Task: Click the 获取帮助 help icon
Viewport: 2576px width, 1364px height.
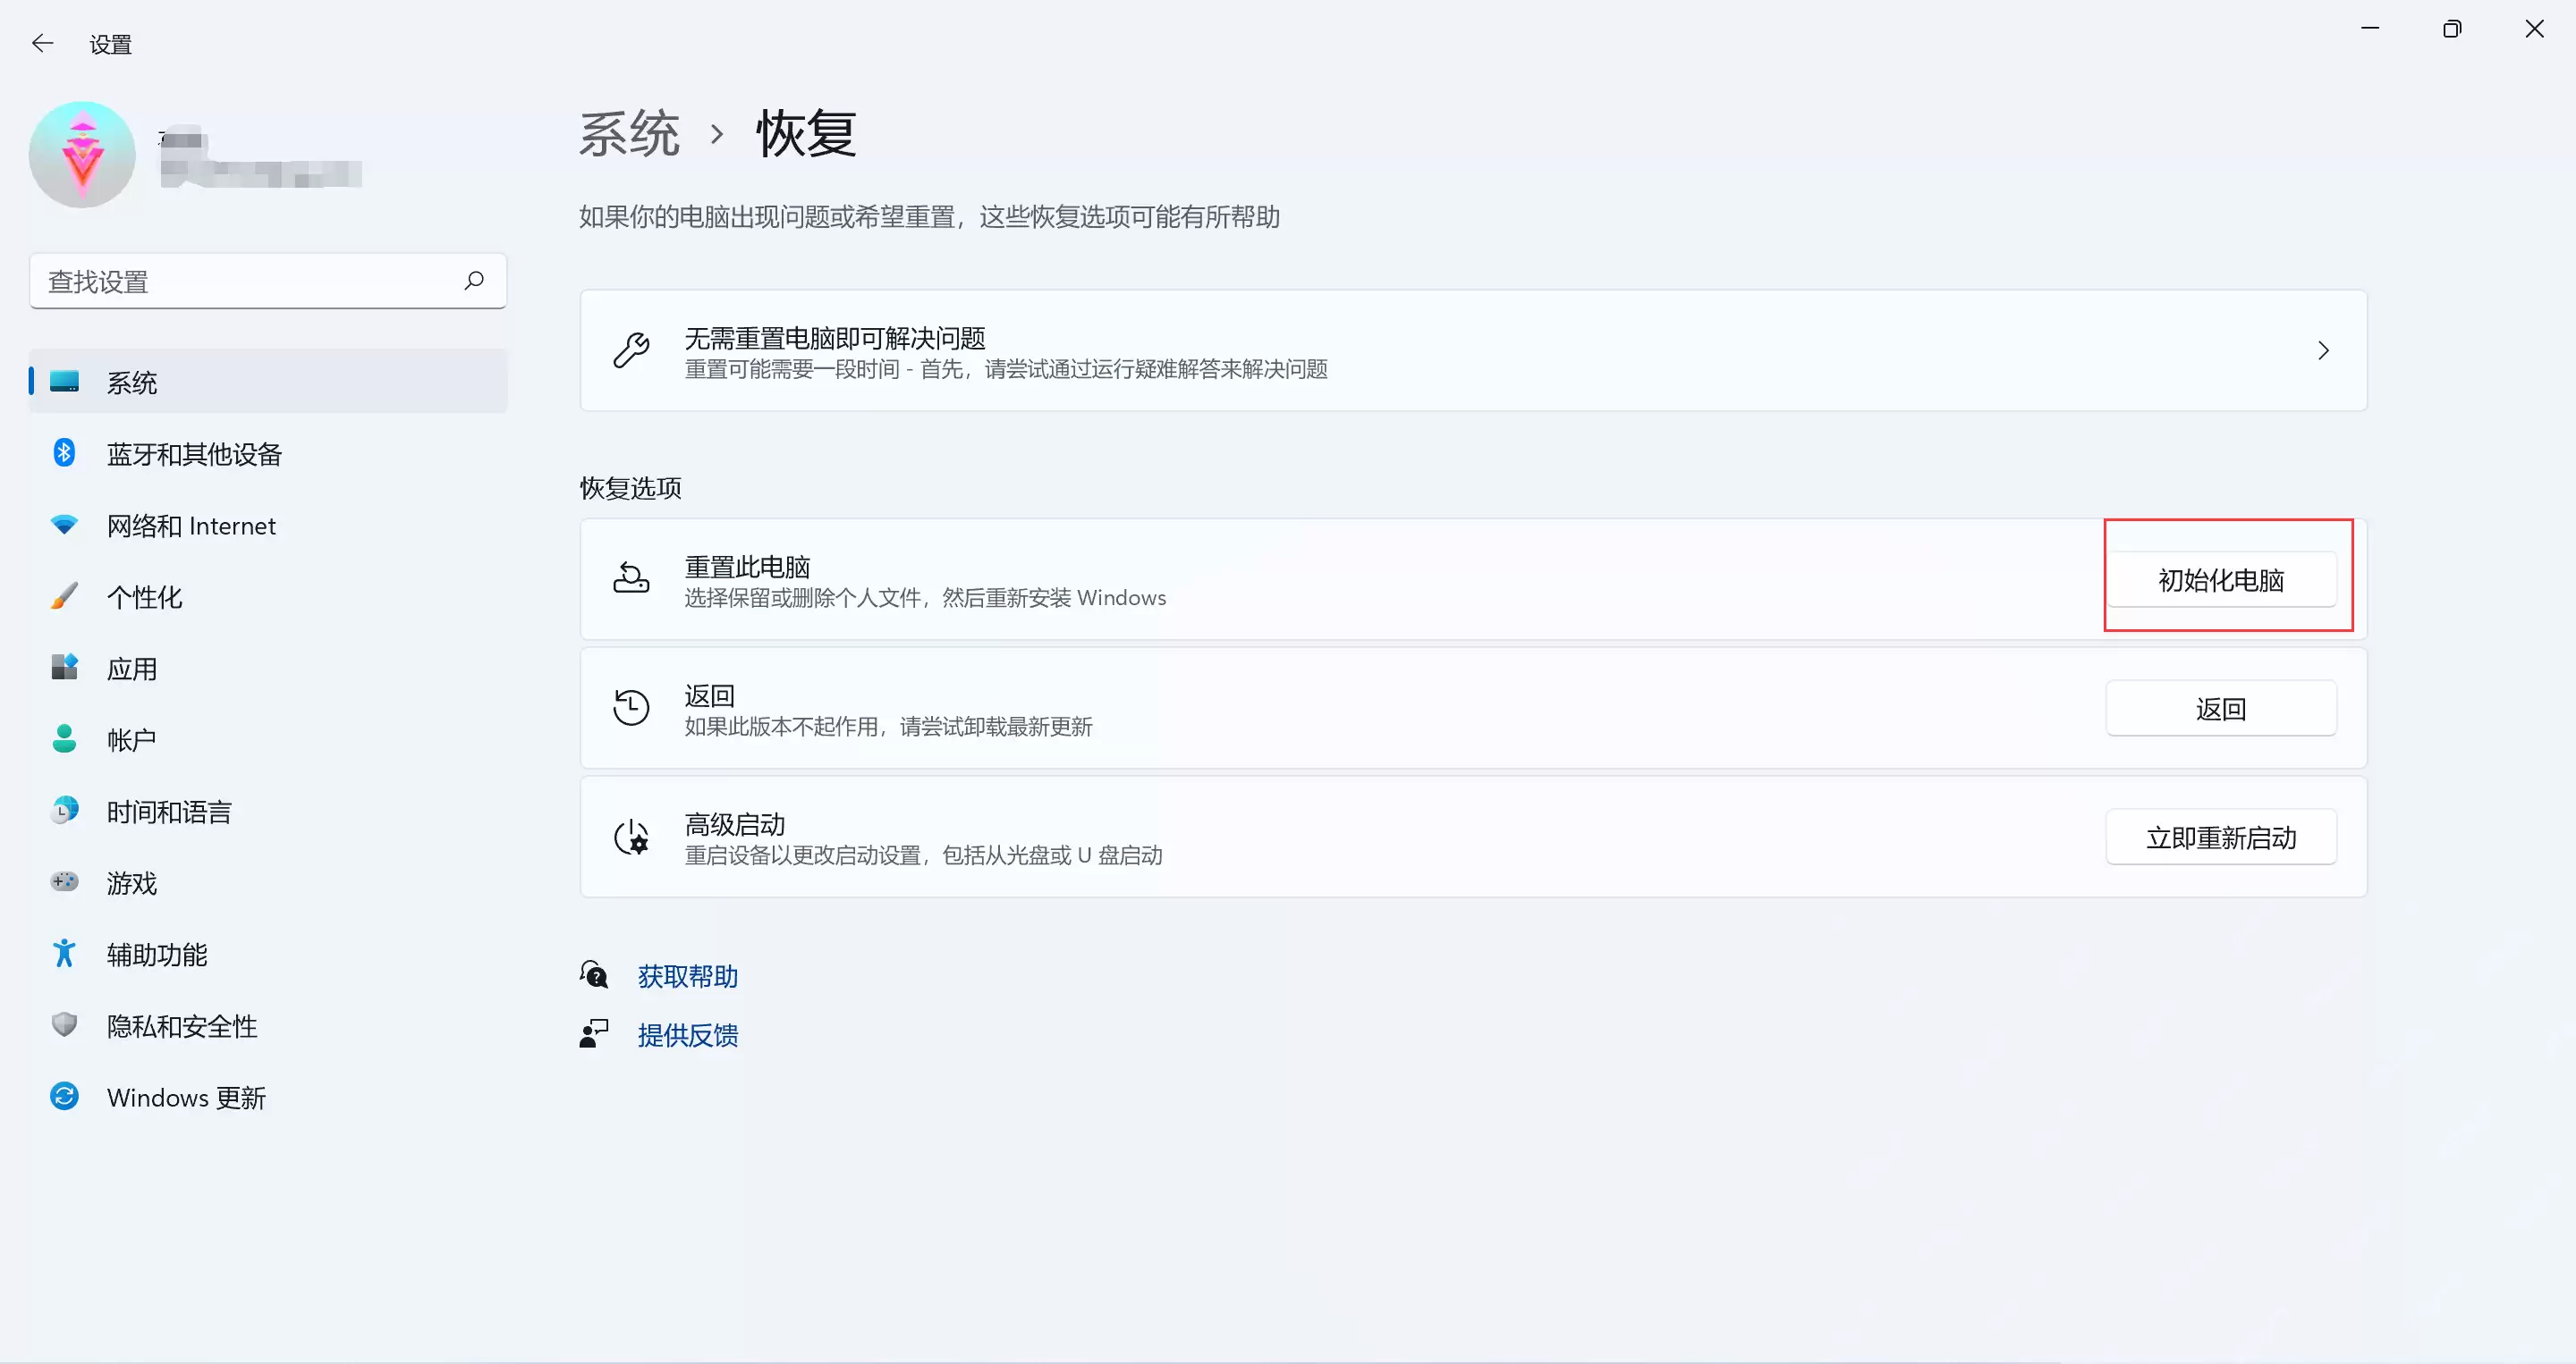Action: [x=594, y=974]
